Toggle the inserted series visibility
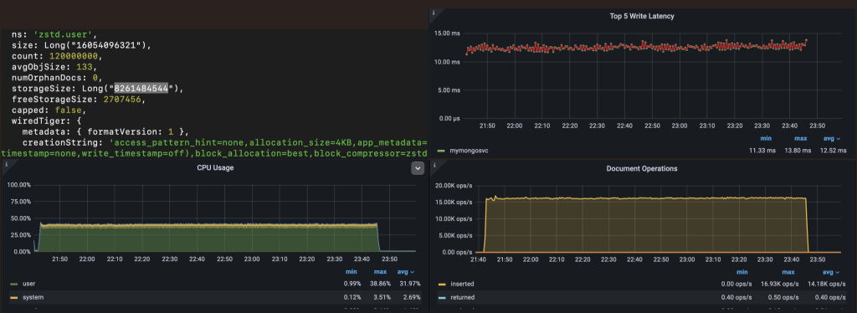 click(462, 284)
